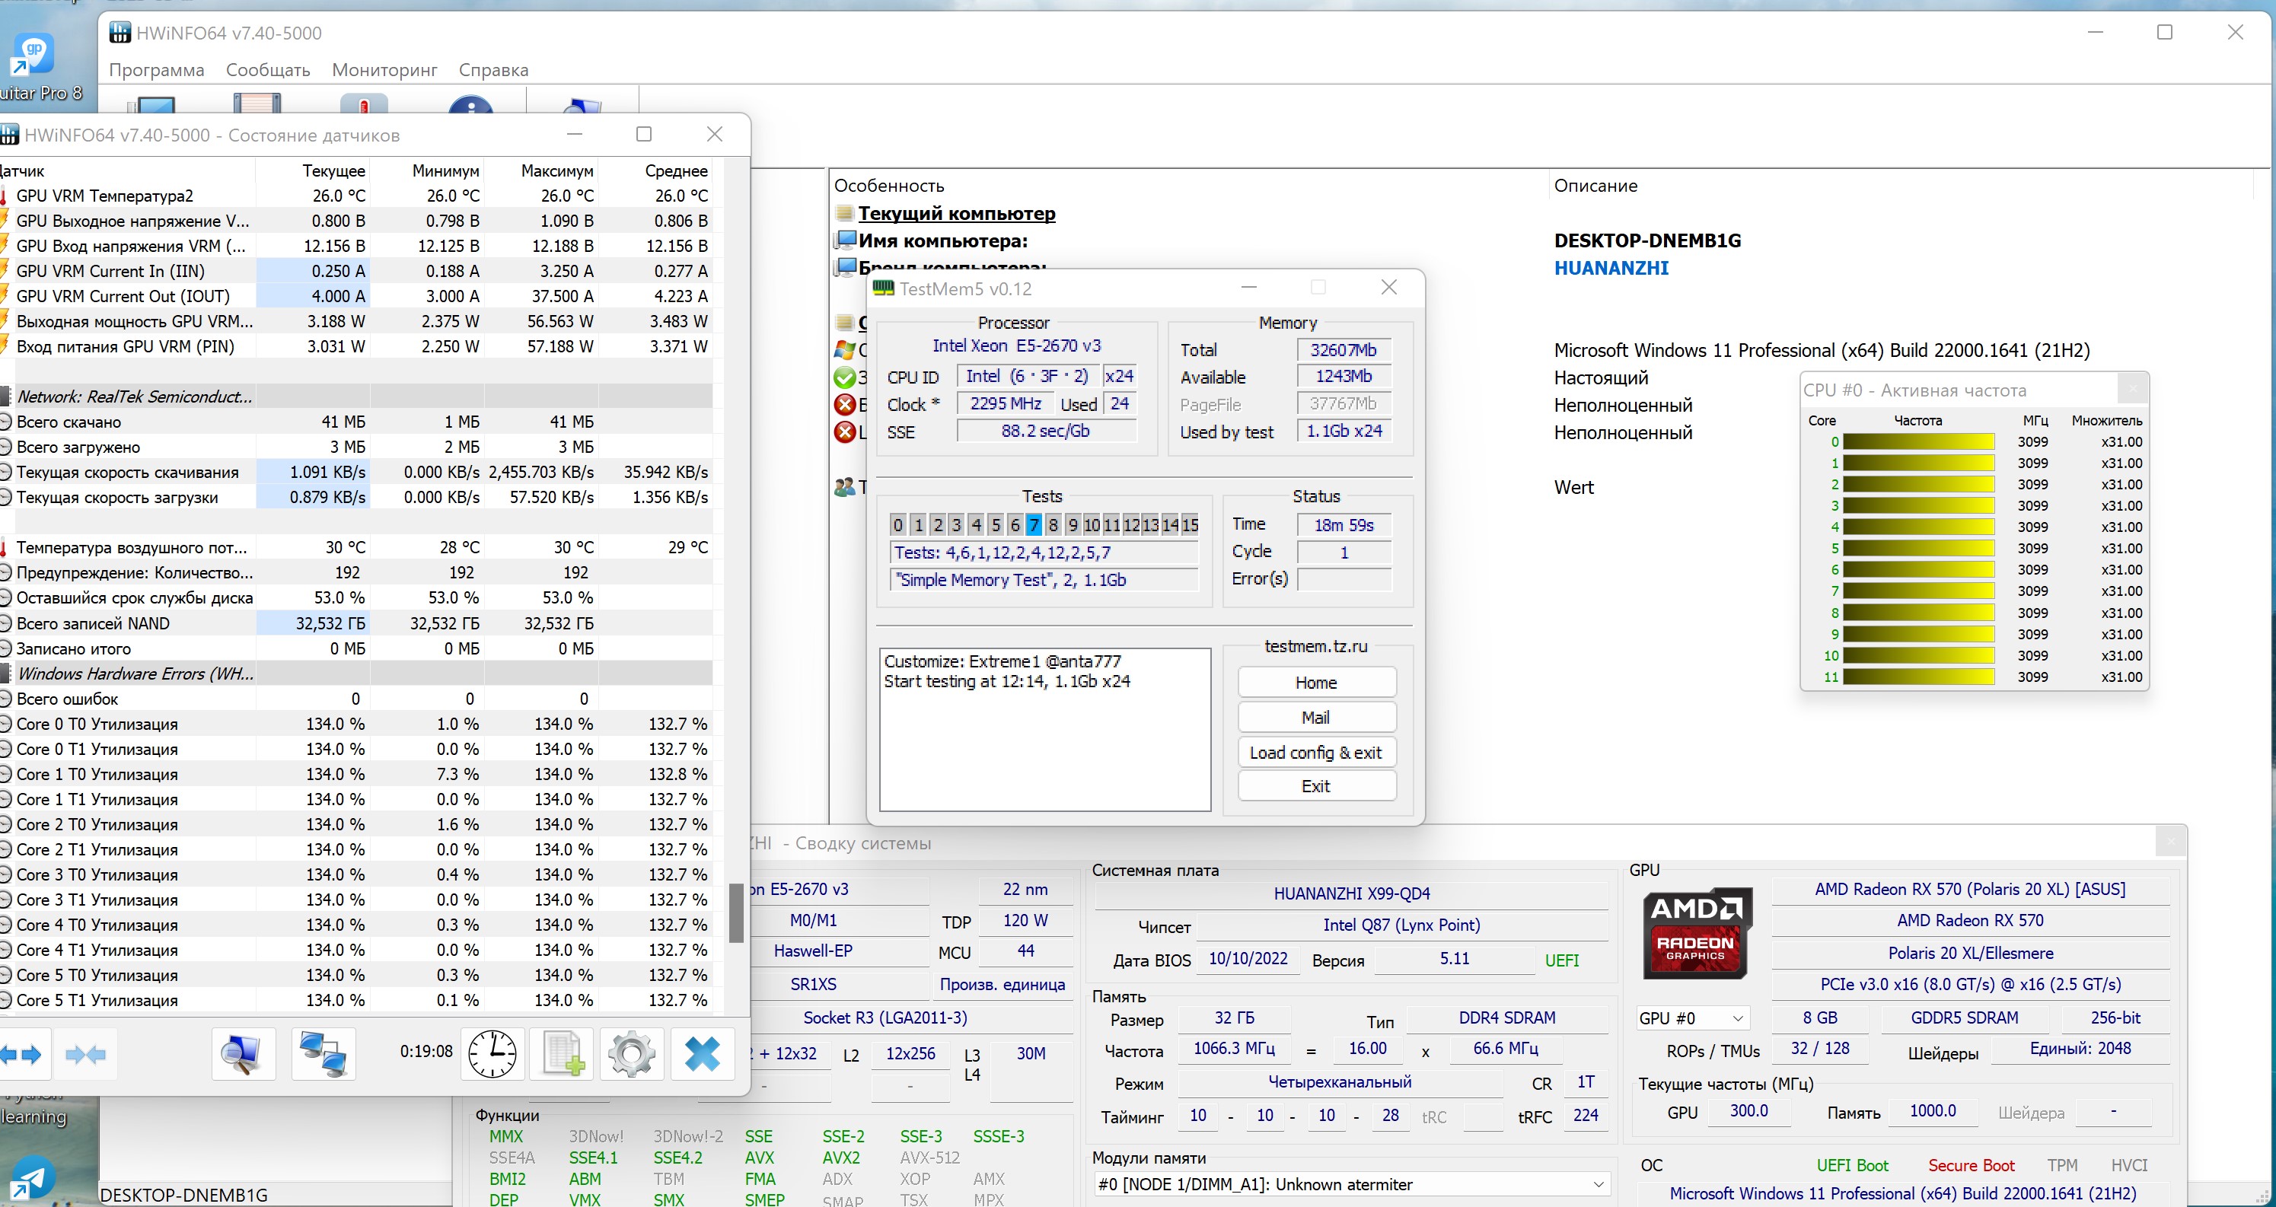
Task: Open the 'Программа' menu
Action: click(x=156, y=70)
